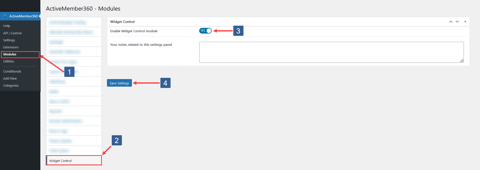Open the Extensions page
The image size is (480, 170).
(x=11, y=47)
